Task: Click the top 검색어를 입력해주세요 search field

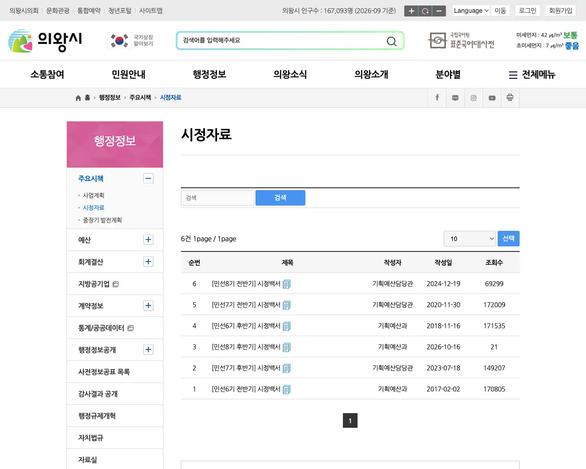Action: coord(282,41)
